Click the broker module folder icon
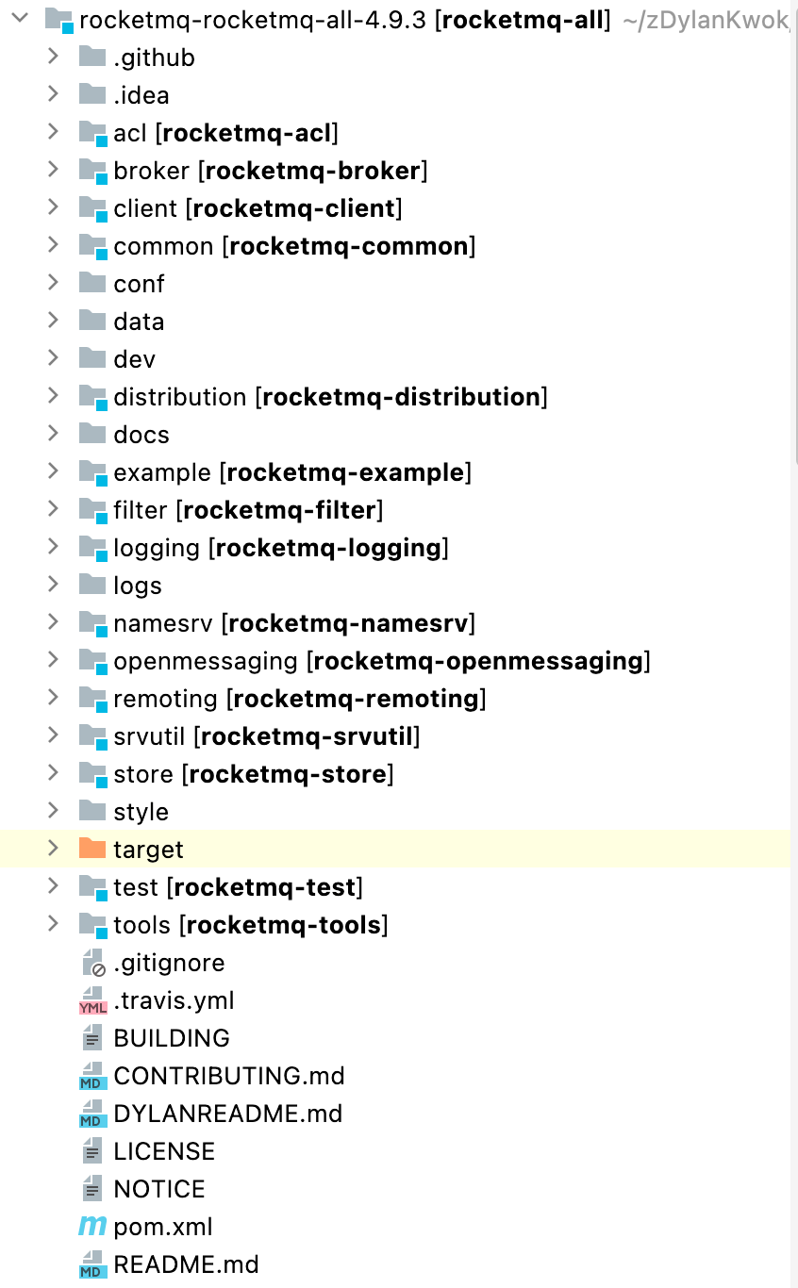The width and height of the screenshot is (798, 1288). click(x=91, y=171)
